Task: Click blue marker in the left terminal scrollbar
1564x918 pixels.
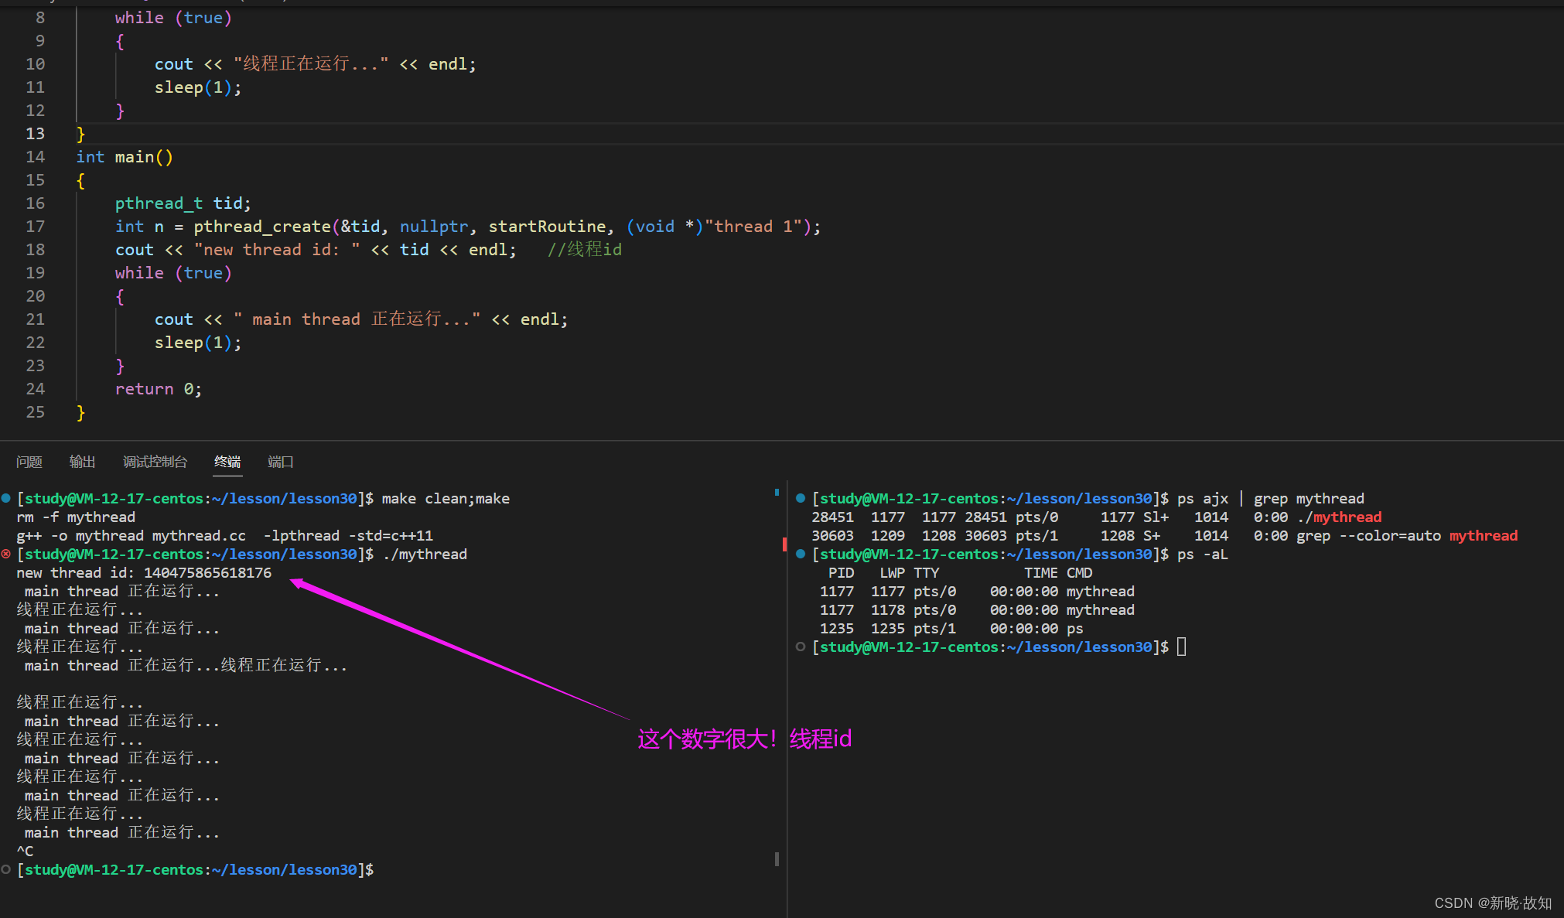Action: [x=777, y=492]
